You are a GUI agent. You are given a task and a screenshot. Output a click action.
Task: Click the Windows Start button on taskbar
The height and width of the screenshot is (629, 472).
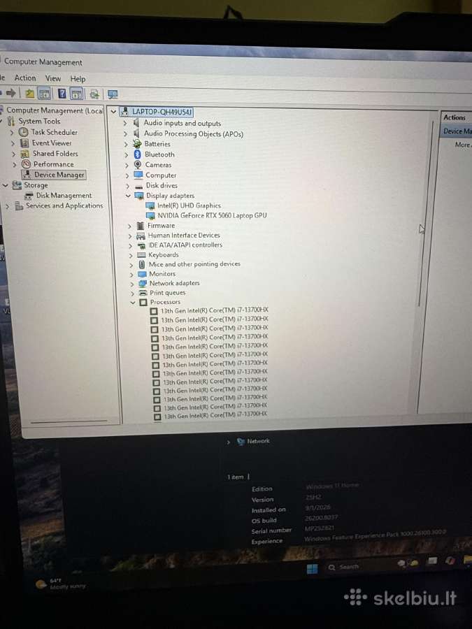(x=312, y=569)
